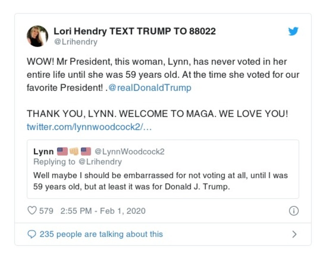Like the tweet with the heart icon
The width and height of the screenshot is (326, 266).
pyautogui.click(x=33, y=211)
